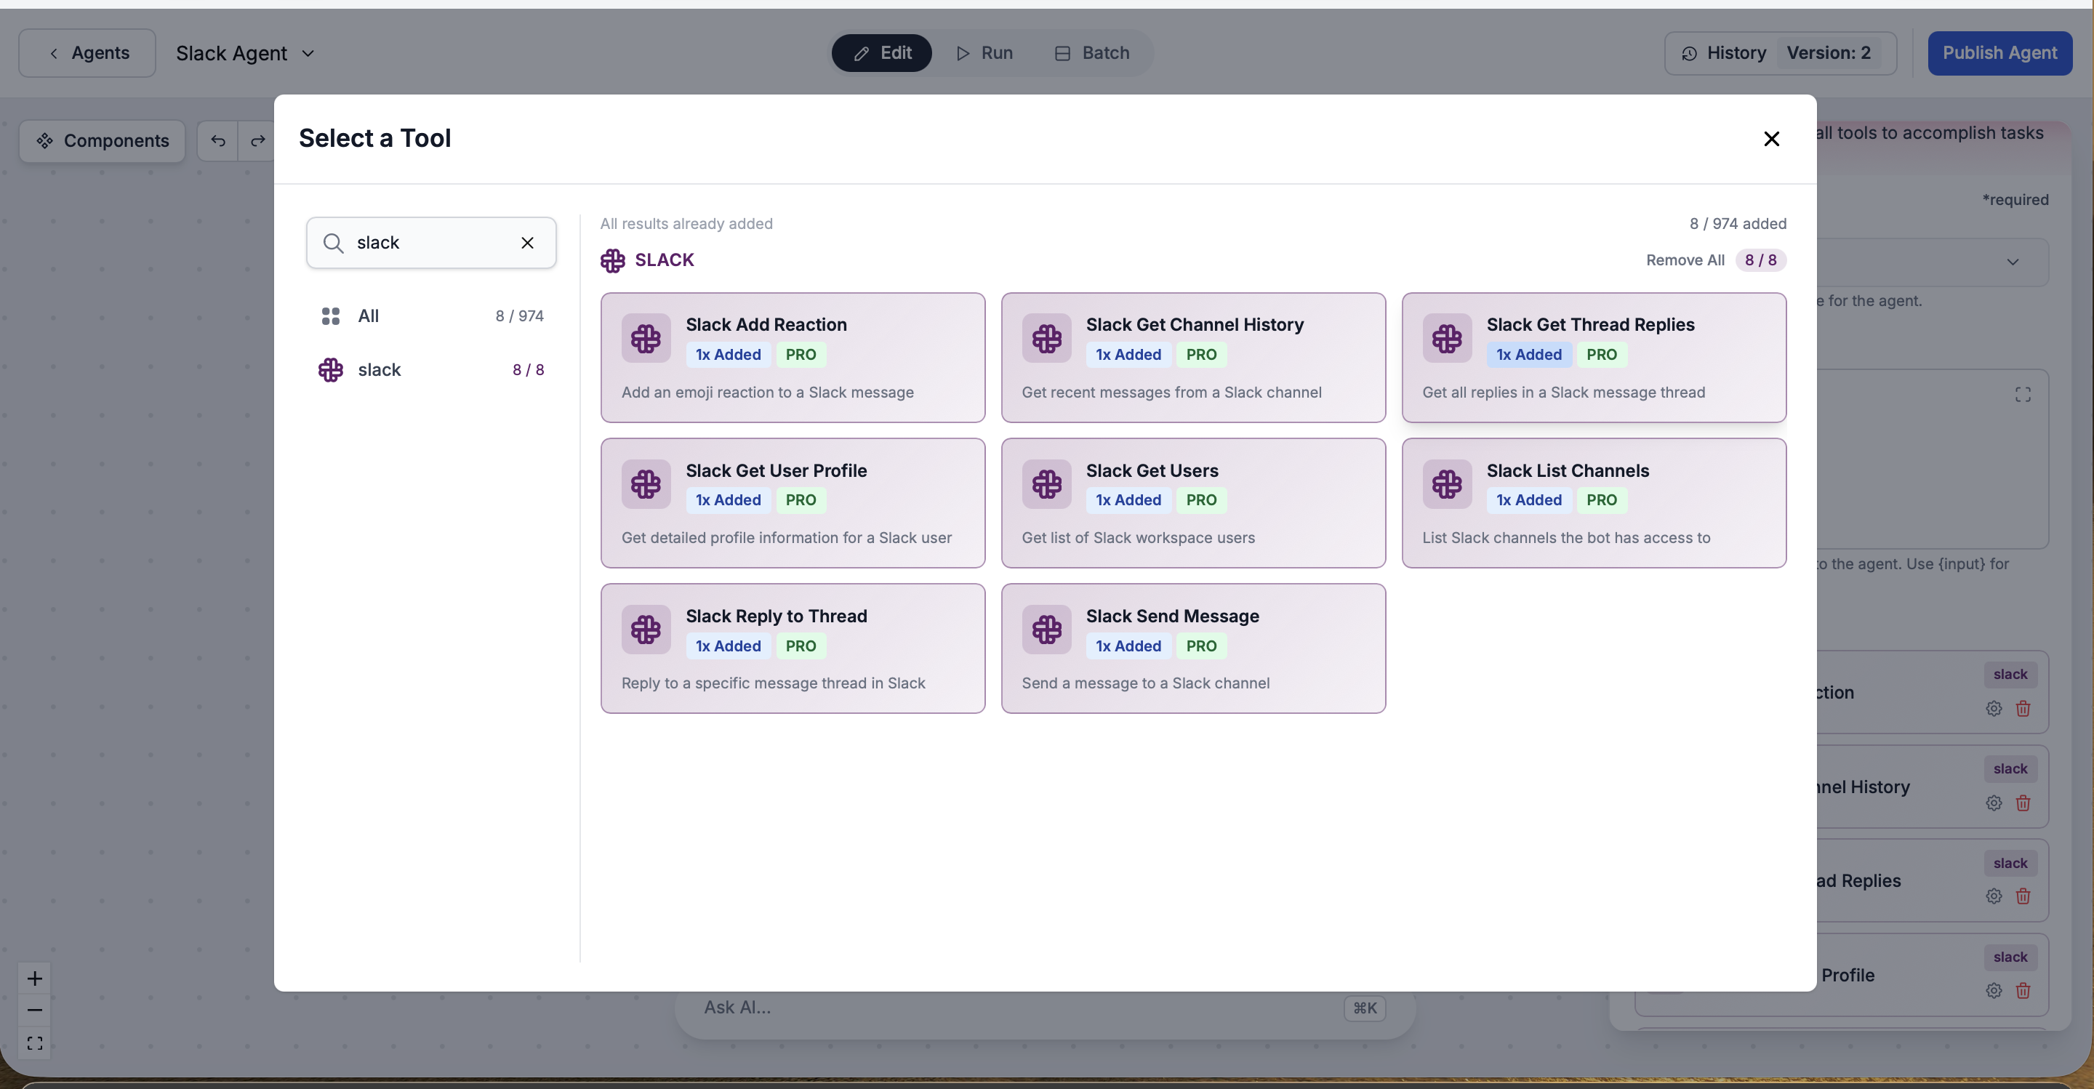Zoom in on canvas with plus icon
This screenshot has height=1089, width=2094.
[x=34, y=979]
